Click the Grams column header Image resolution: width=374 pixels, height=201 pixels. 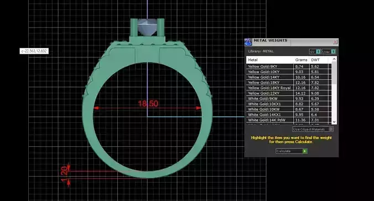pos(302,60)
